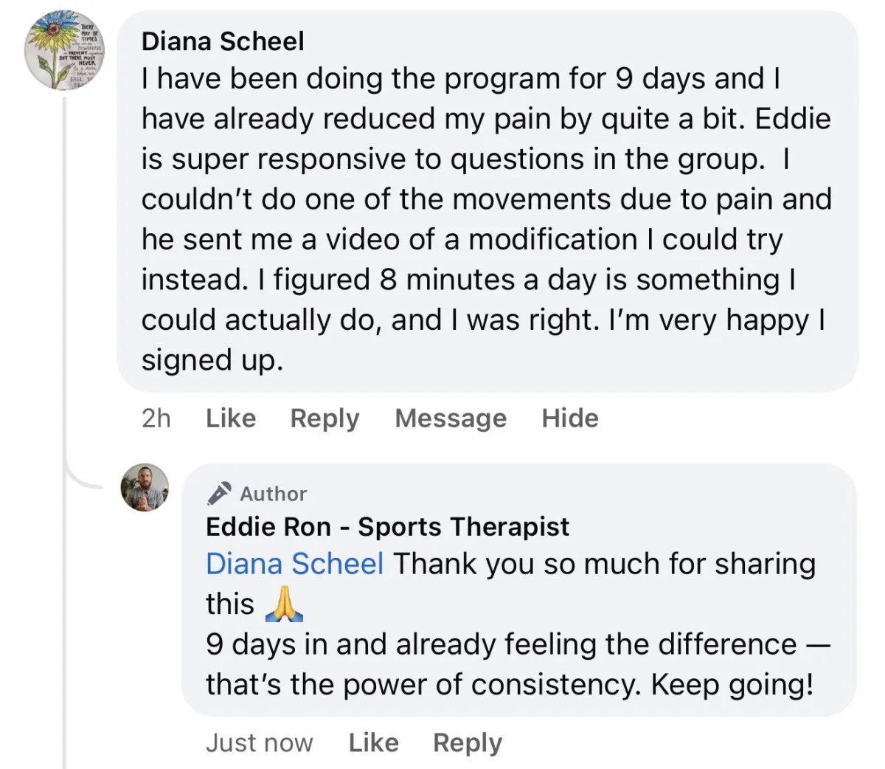The width and height of the screenshot is (885, 769).
Task: Click the Author label text
Action: (x=273, y=494)
